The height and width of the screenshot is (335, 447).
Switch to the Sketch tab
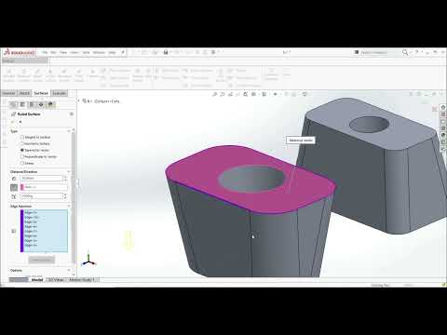click(x=24, y=93)
